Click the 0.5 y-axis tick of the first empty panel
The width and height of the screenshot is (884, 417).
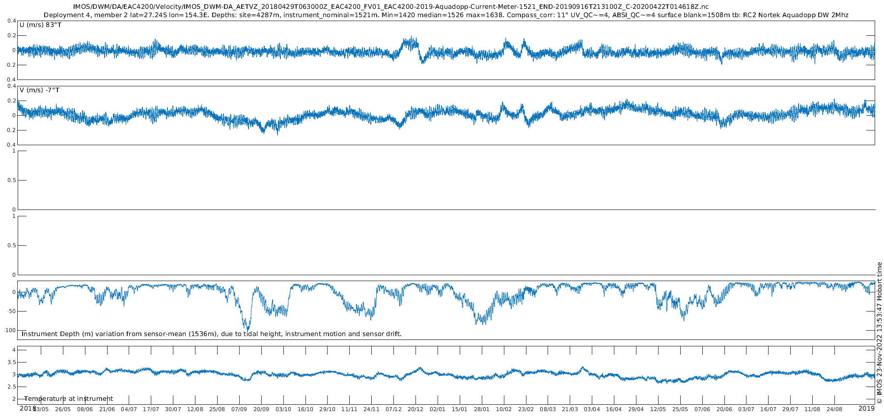tap(11, 180)
